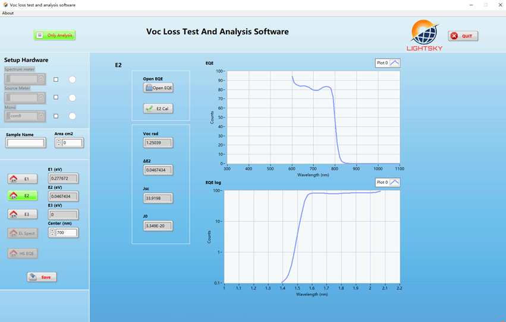Image resolution: width=506 pixels, height=322 pixels.
Task: Click the EL Spect button
Action: [22, 233]
